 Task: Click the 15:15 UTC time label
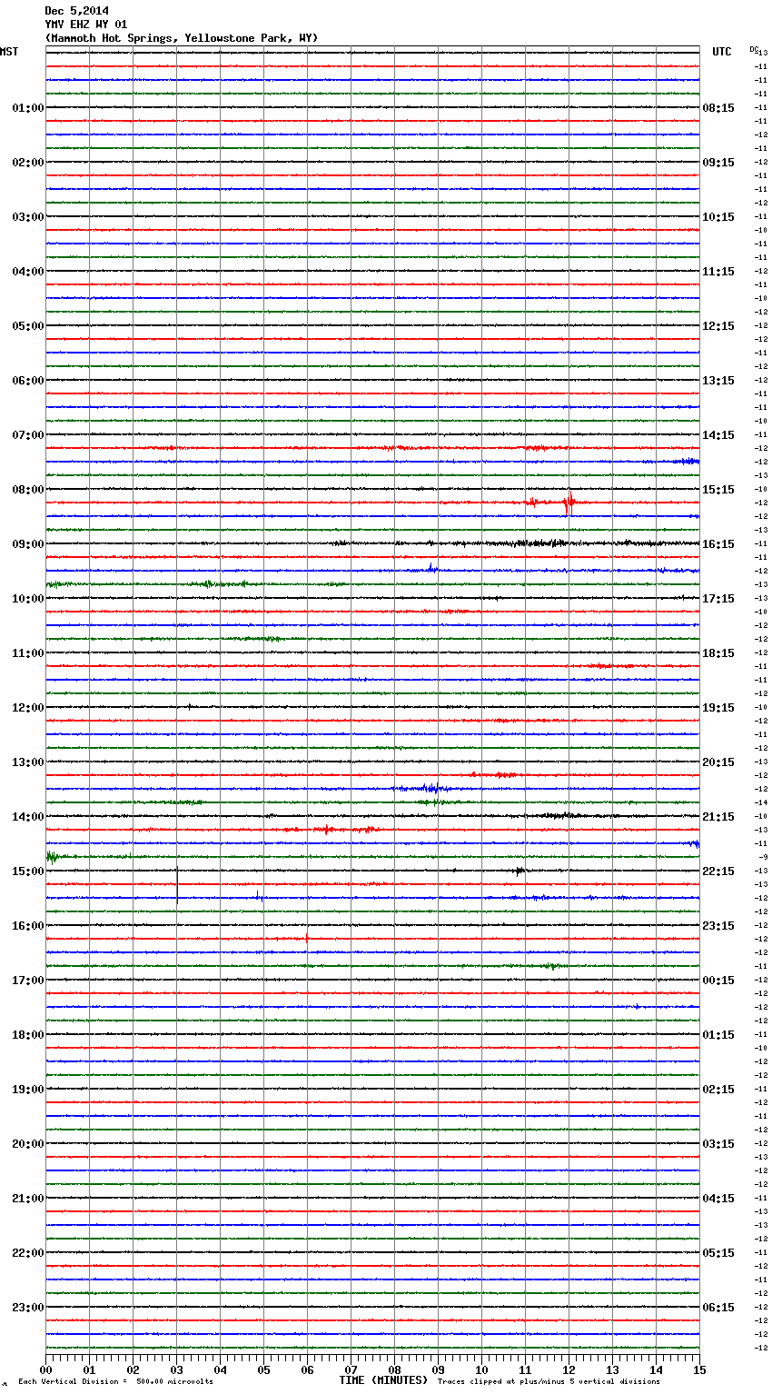[x=718, y=490]
